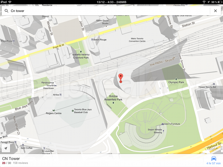Select the 4 hr 57 min estimate
Screen dimensions: 223x167
click(x=213, y=163)
